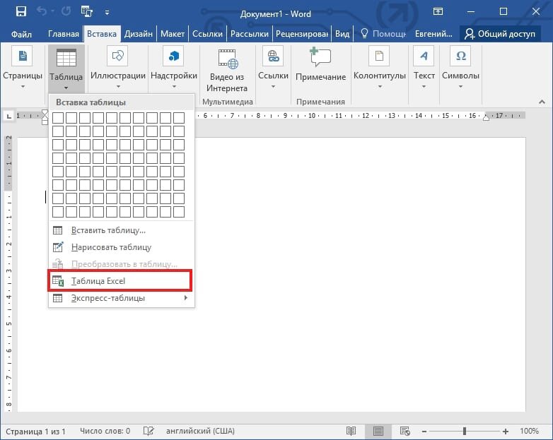Switch to Print Layout view button
Image resolution: width=553 pixels, height=440 pixels.
coord(378,431)
